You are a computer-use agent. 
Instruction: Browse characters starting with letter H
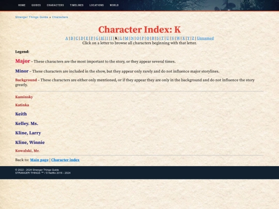(x=102, y=38)
